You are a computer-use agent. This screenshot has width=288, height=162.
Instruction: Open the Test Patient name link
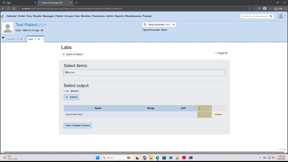[27, 25]
